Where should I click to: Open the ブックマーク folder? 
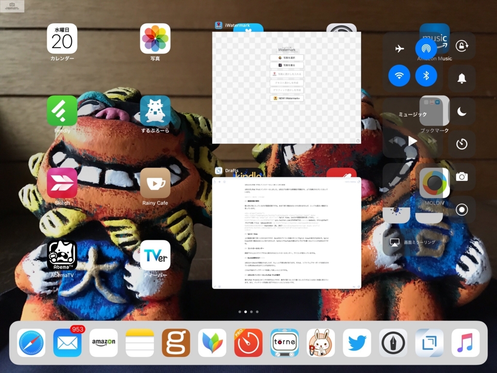click(x=434, y=111)
